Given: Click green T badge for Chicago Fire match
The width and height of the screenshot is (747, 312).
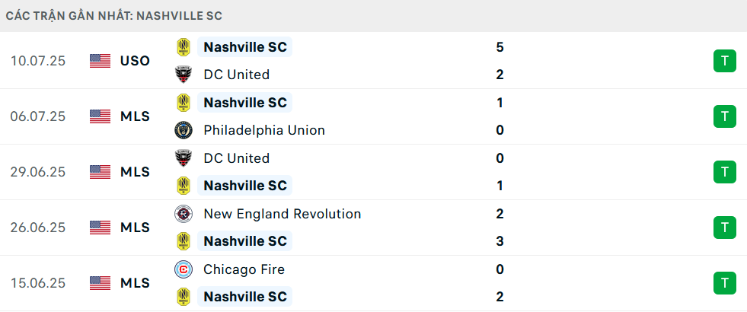Looking at the screenshot, I should coord(725,283).
